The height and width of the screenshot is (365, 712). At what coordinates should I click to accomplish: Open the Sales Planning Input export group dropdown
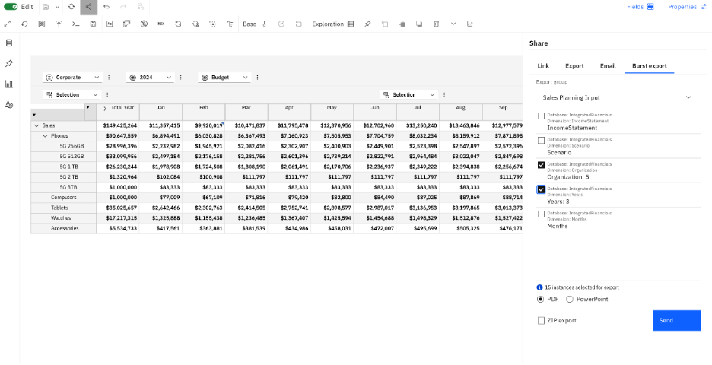pyautogui.click(x=618, y=97)
